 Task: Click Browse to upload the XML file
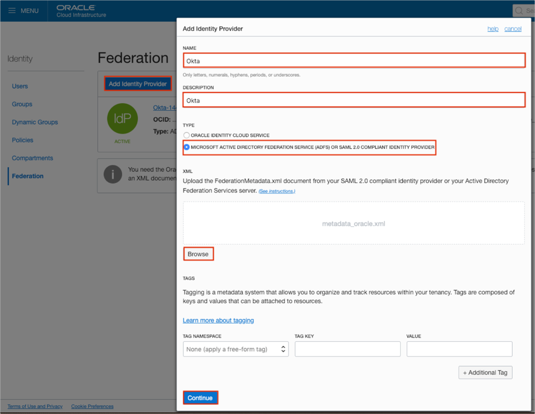(198, 254)
